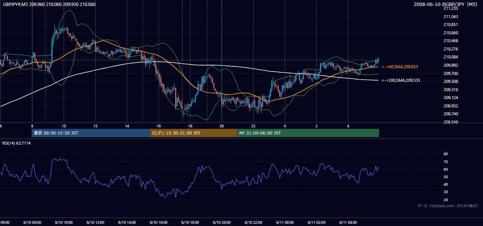Image resolution: width=483 pixels, height=226 pixels.
Task: Click price axis label 210.084
Action: (x=450, y=57)
